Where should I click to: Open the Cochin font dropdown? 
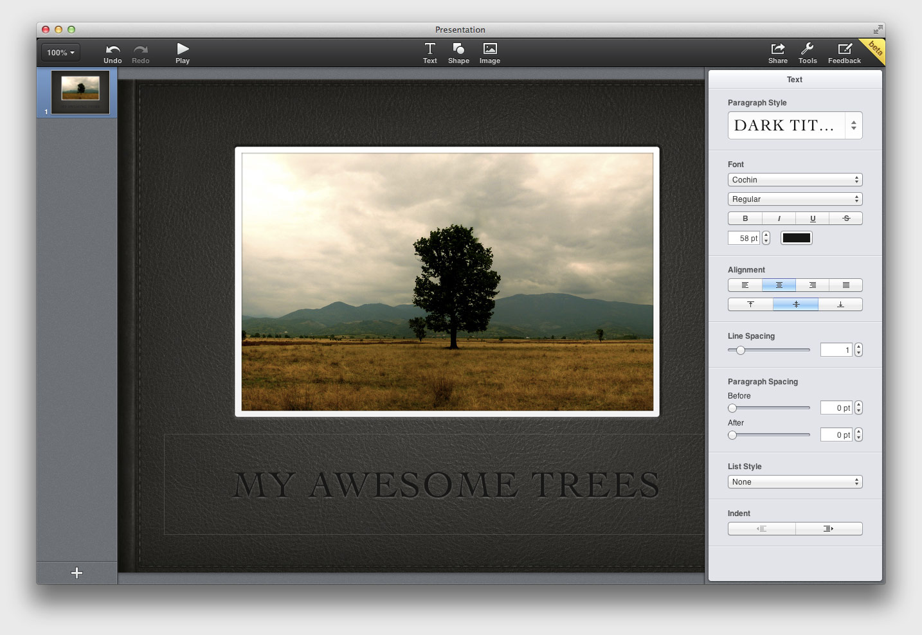795,180
